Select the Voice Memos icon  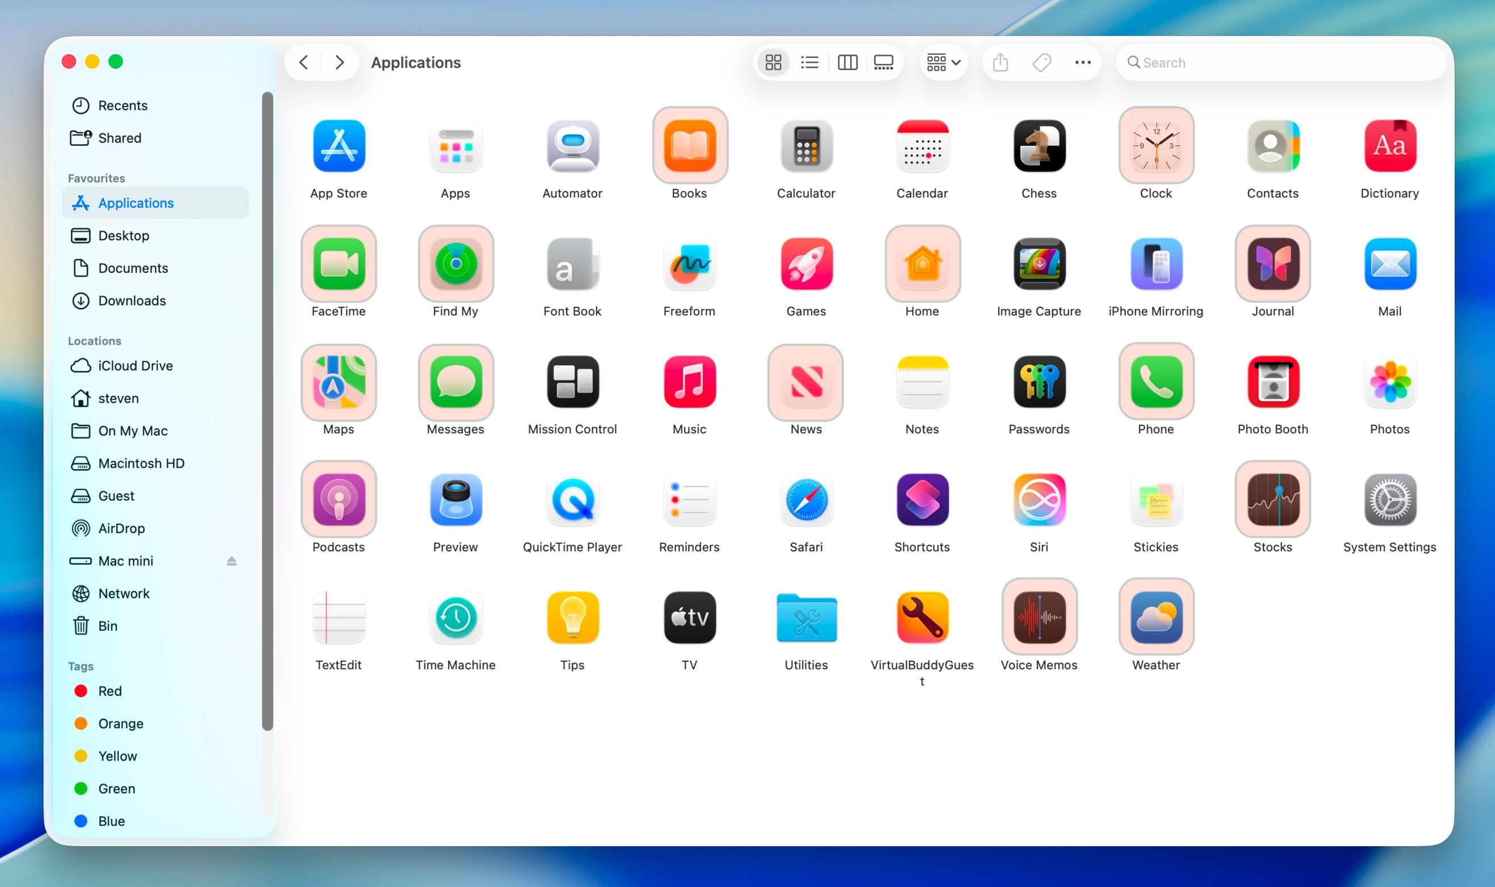(x=1039, y=618)
